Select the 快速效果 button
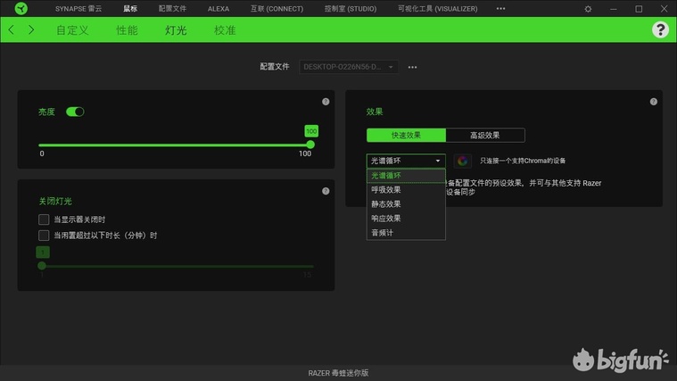Image resolution: width=677 pixels, height=381 pixels. pos(406,136)
